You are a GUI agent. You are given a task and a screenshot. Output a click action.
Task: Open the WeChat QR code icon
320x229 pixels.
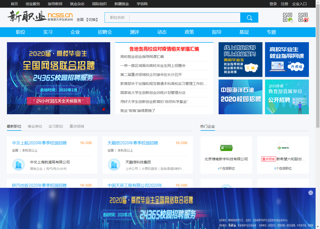288,17
